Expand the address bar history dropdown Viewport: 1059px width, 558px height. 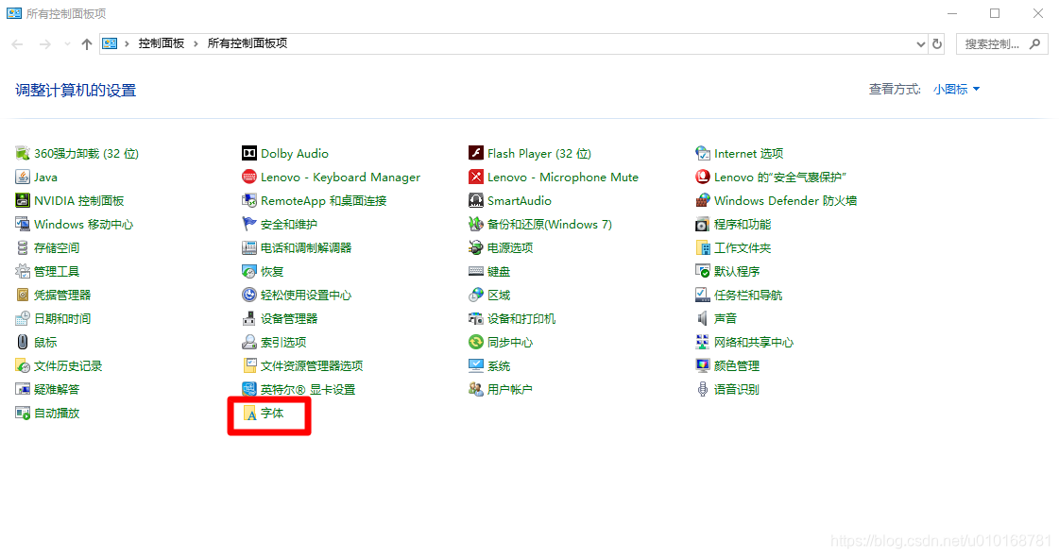[920, 43]
